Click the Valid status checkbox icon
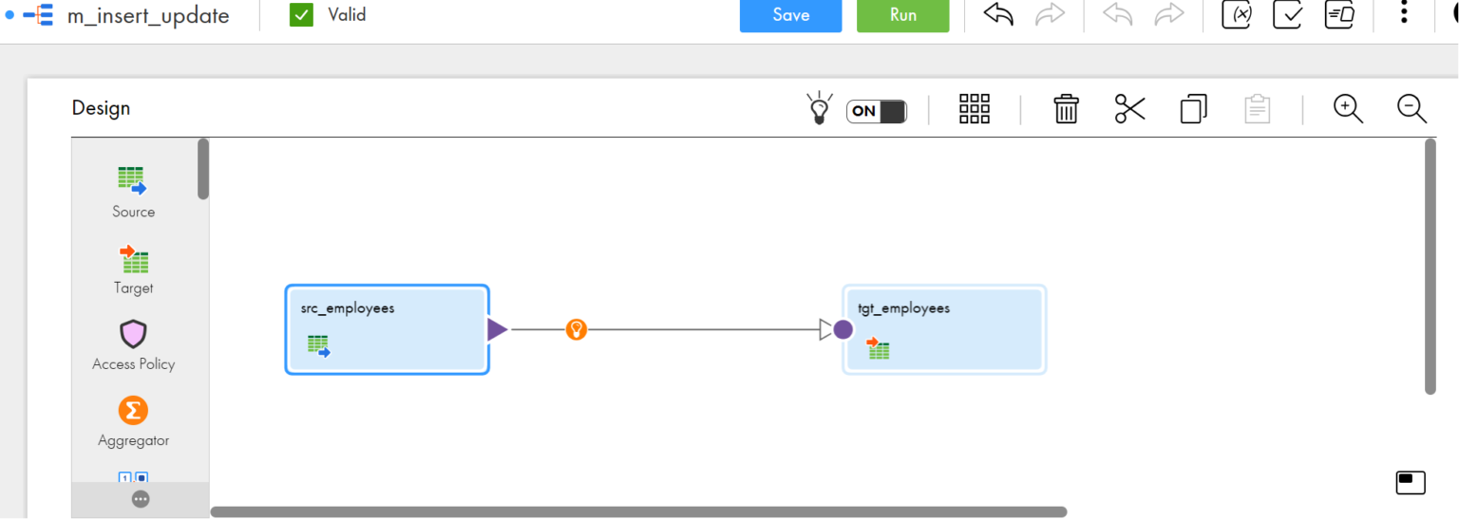Screen dimensions: 1459x519 [301, 15]
